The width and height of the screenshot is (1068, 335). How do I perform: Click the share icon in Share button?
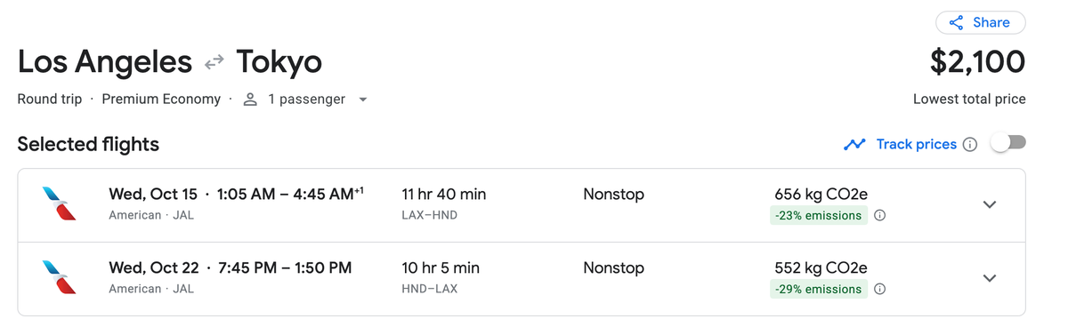click(957, 23)
